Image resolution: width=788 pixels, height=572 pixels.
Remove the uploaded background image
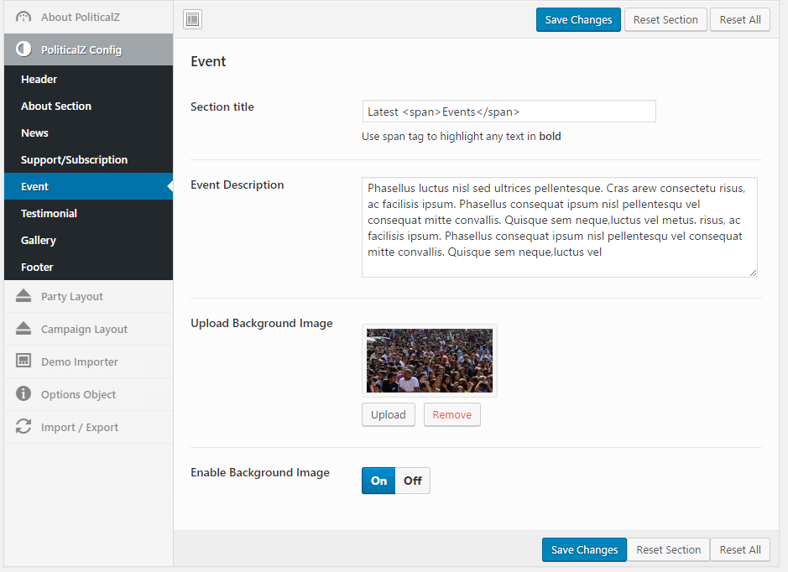[x=451, y=415]
